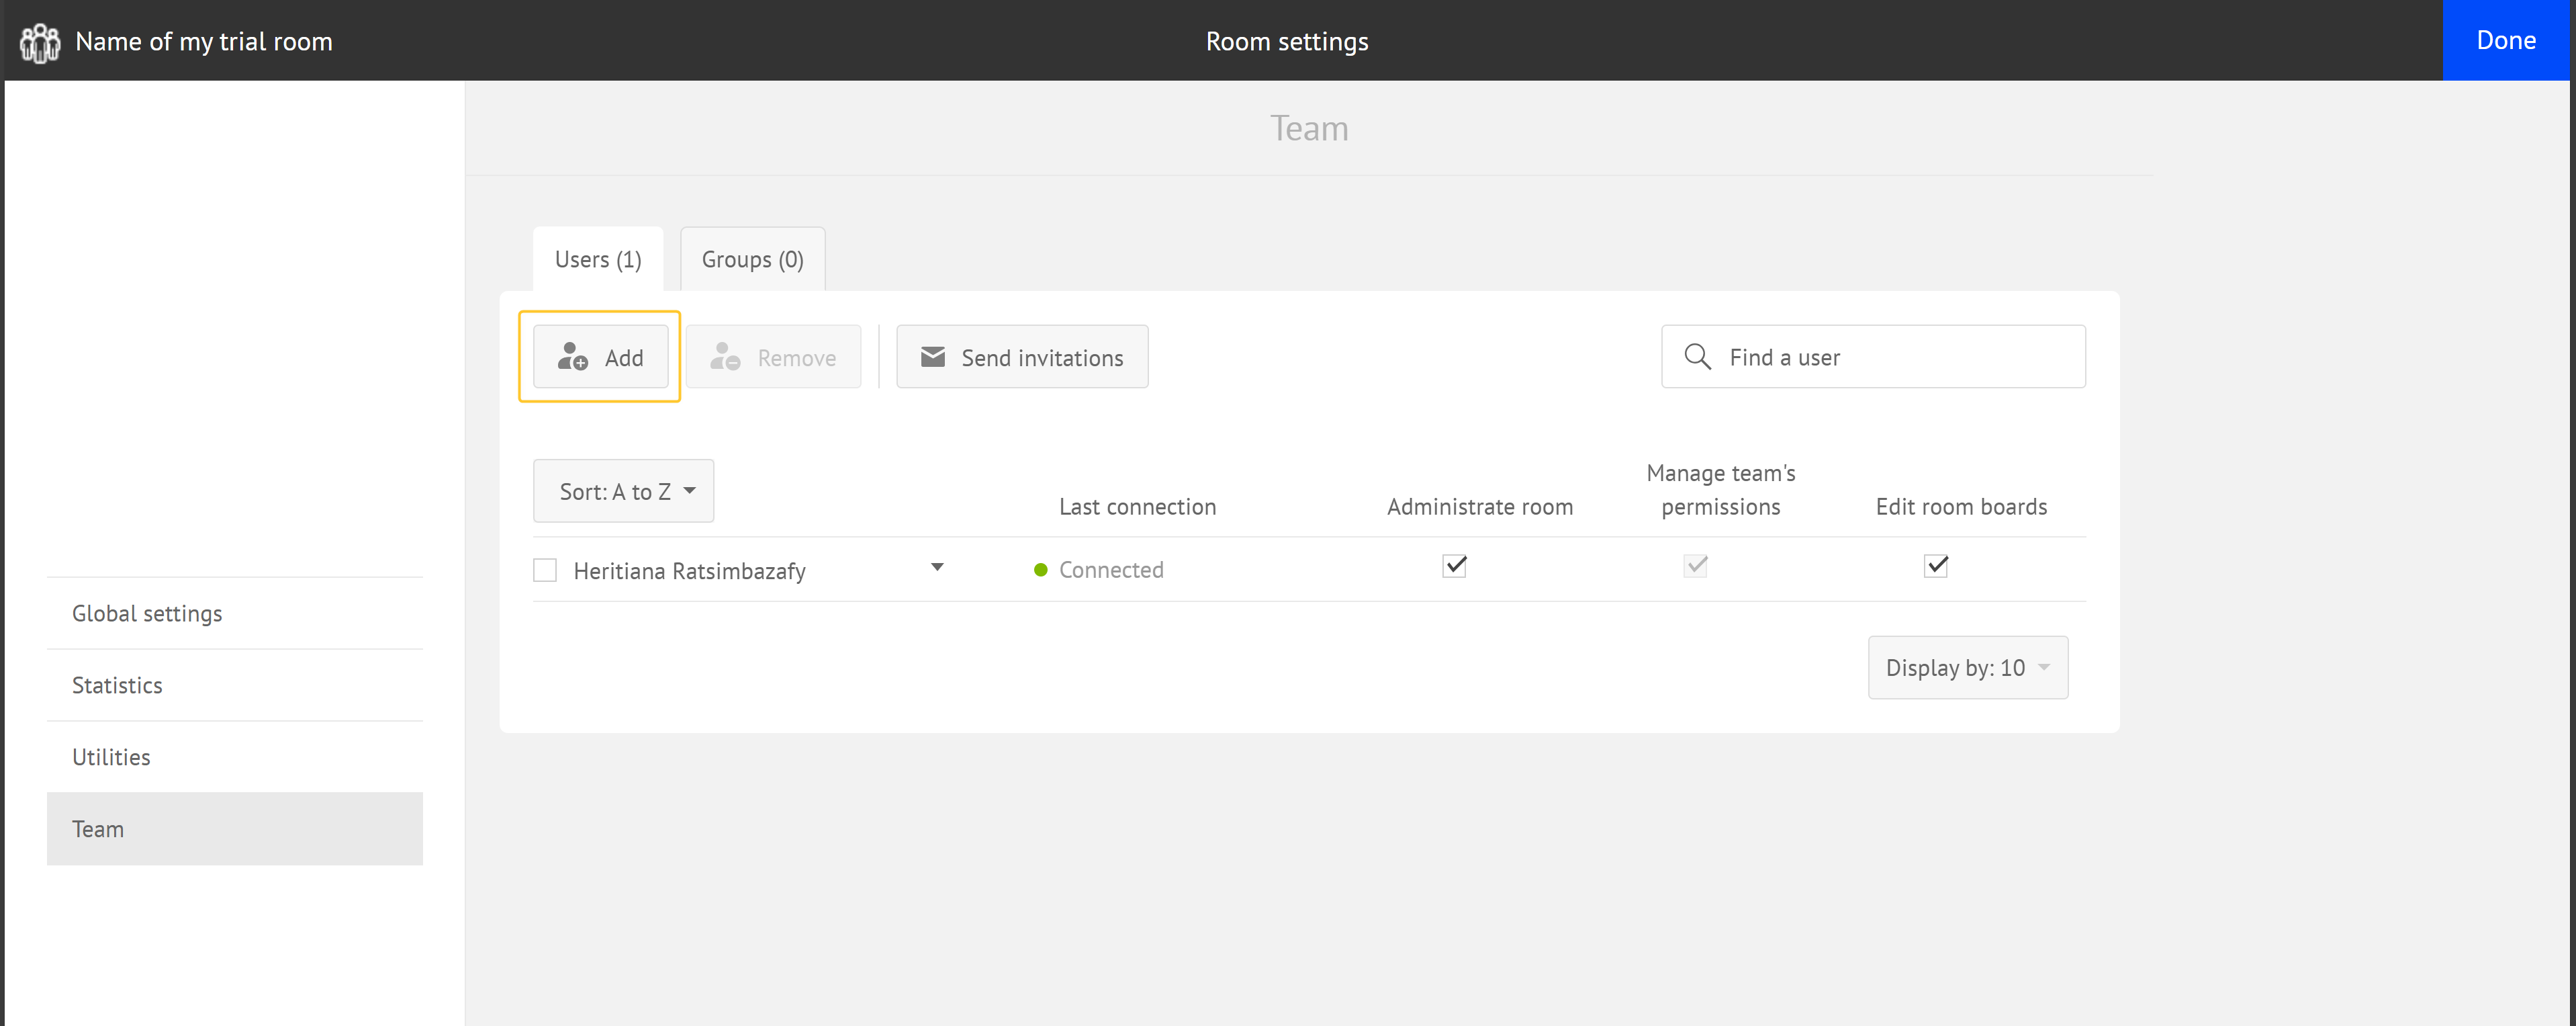Click the team people icon in header
This screenshot has width=2576, height=1026.
[x=40, y=42]
